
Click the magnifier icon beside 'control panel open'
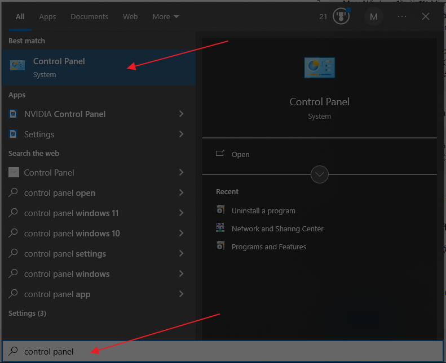pyautogui.click(x=13, y=192)
